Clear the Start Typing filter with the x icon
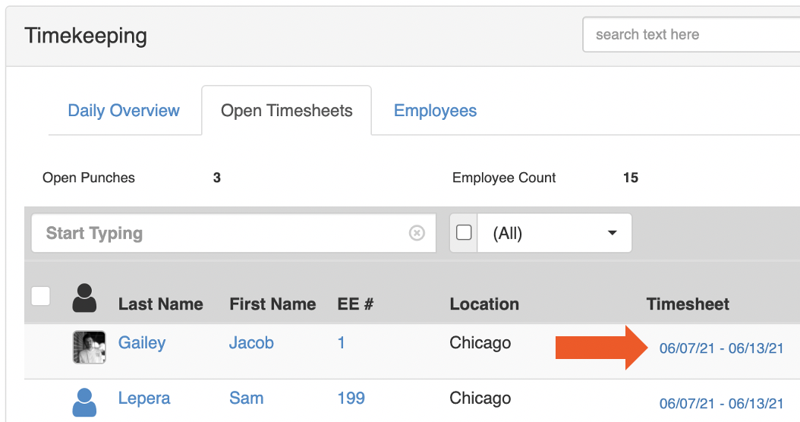This screenshot has height=422, width=800. click(417, 233)
